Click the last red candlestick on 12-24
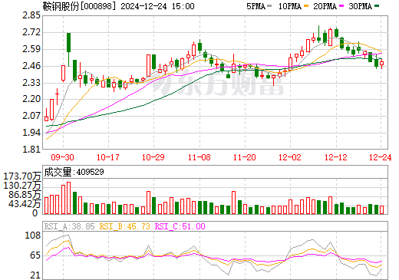Screen dimensions: 399x280 [x=382, y=64]
